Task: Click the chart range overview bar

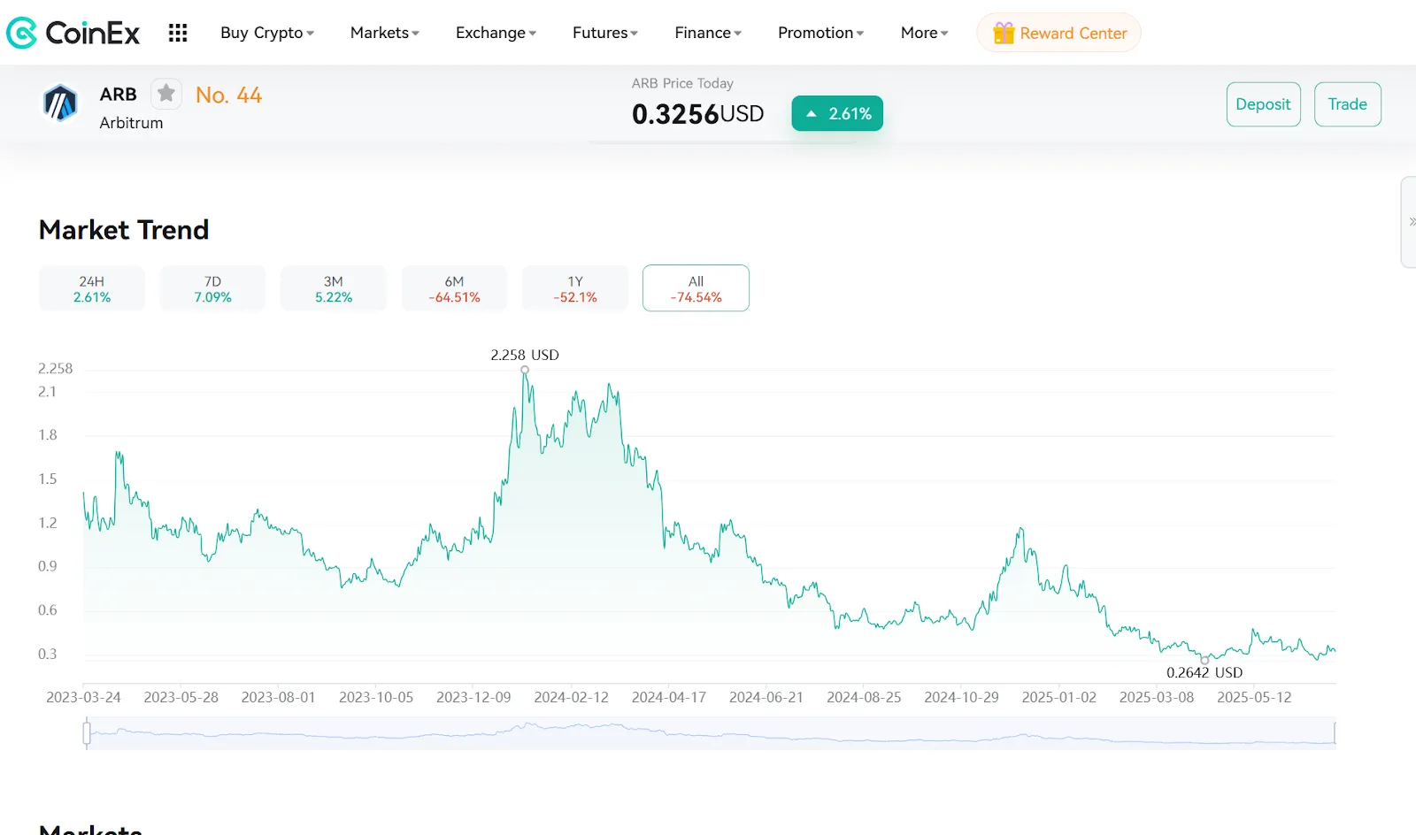Action: [x=711, y=733]
